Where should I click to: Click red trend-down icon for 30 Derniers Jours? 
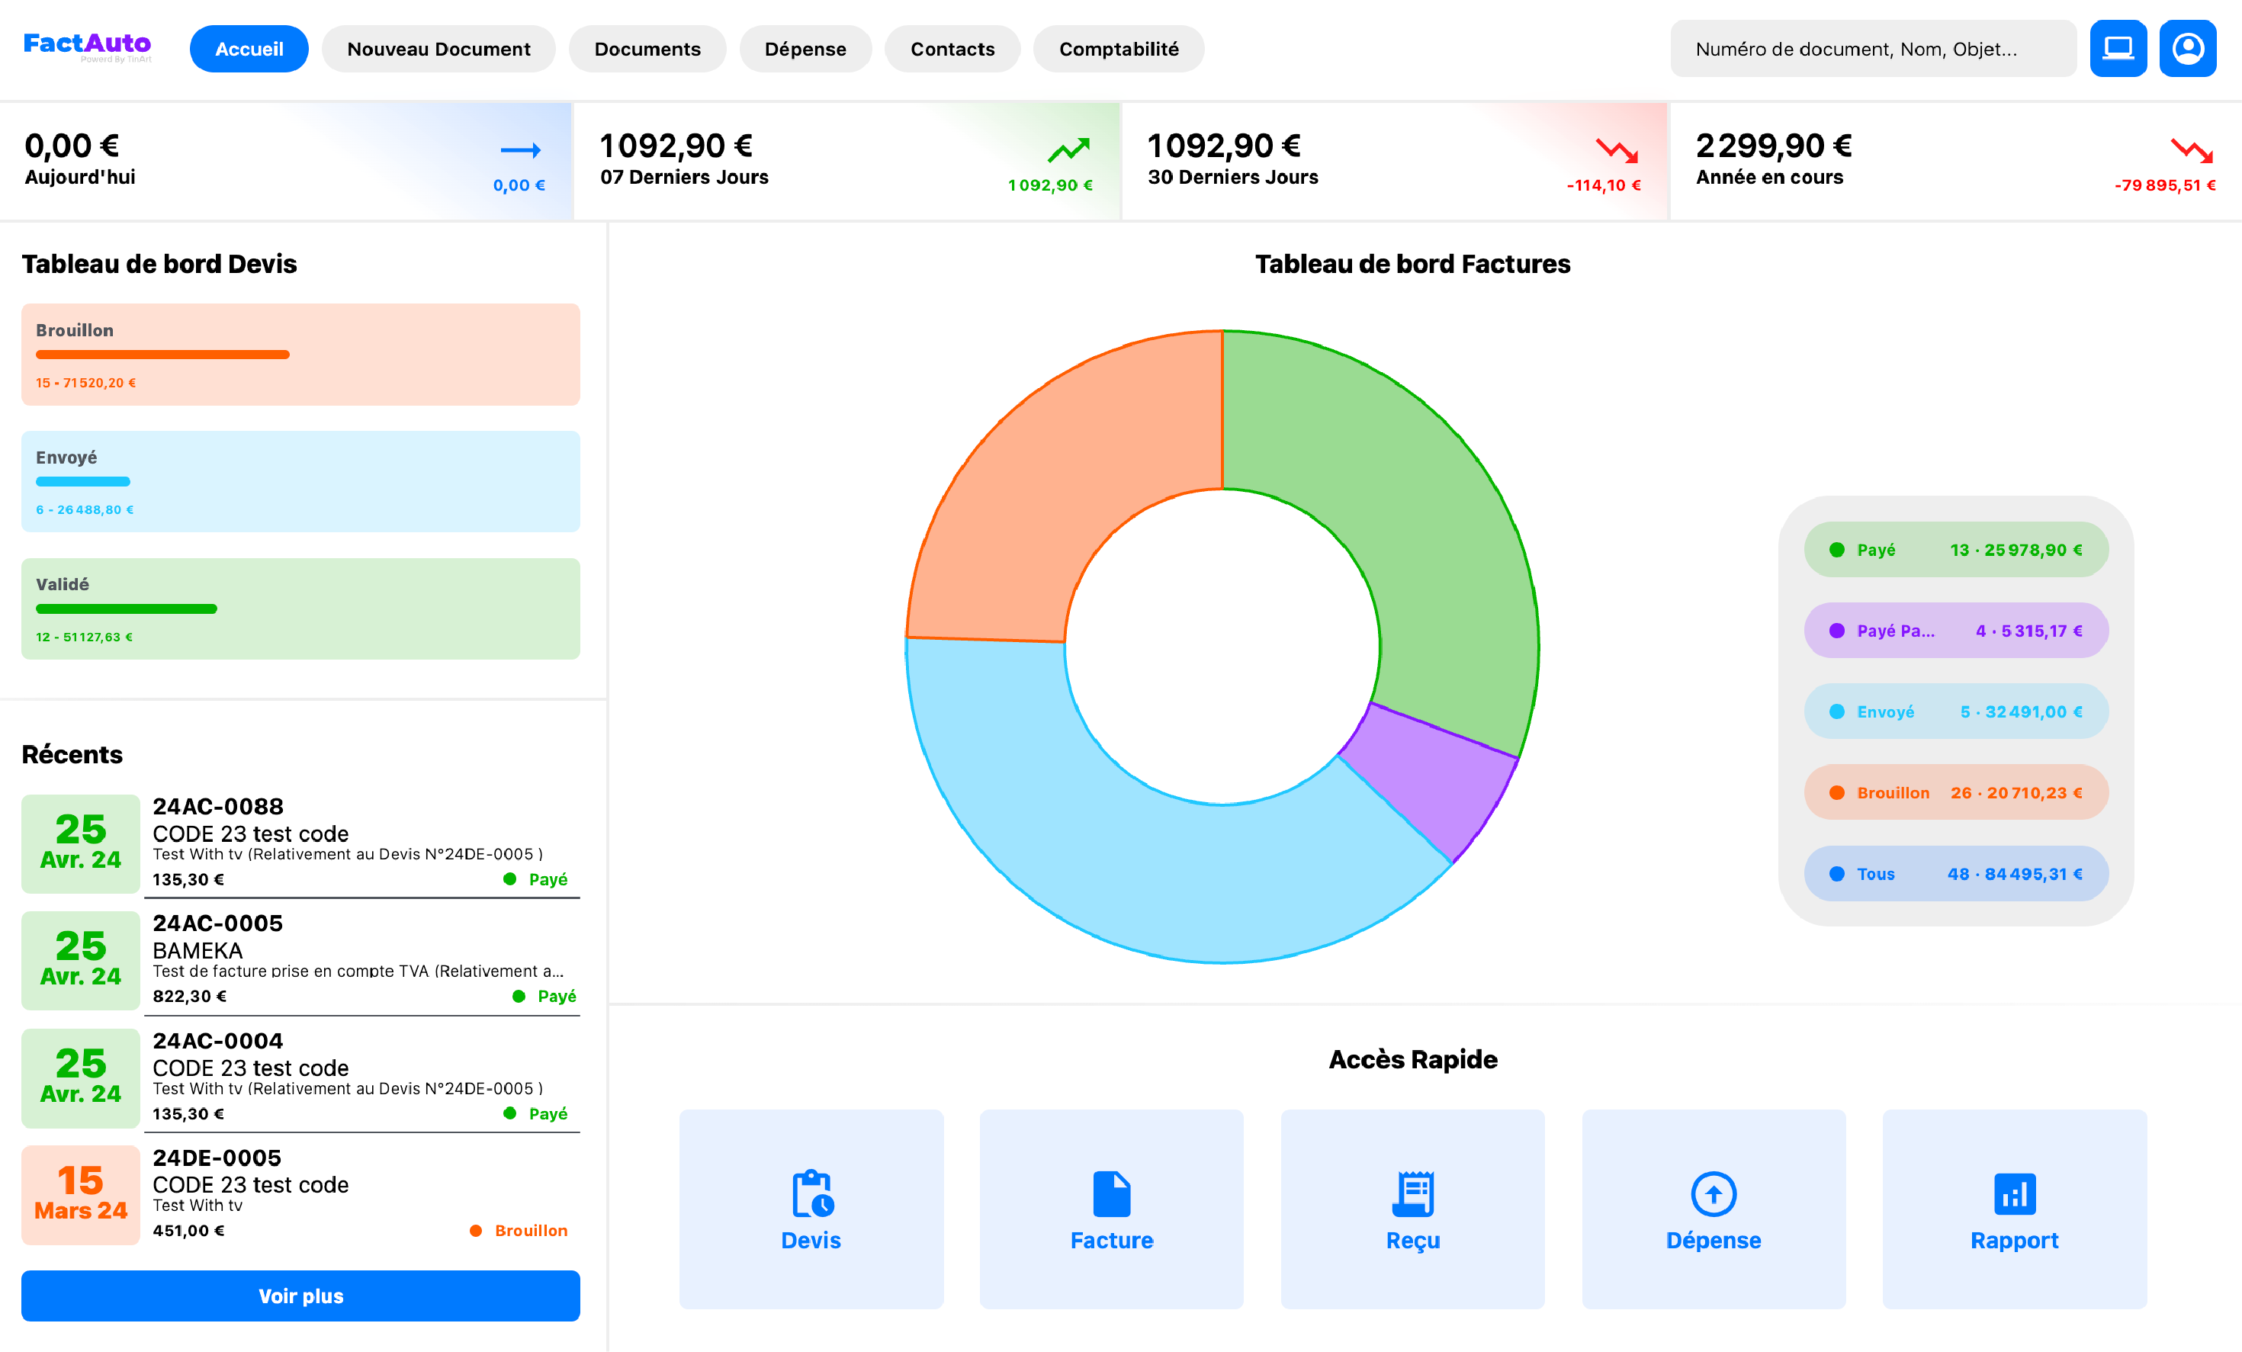[1617, 150]
